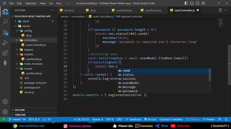This screenshot has height=129, width=231.
Task: Open the remote window status bar icon
Action: point(4,119)
